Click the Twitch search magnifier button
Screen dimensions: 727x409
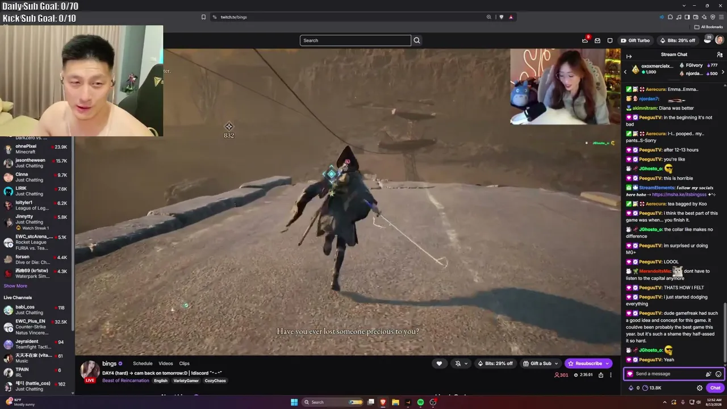417,40
